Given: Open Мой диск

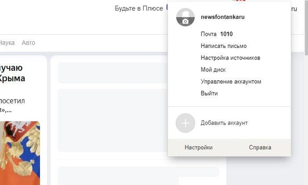Looking at the screenshot, I should coord(213,69).
